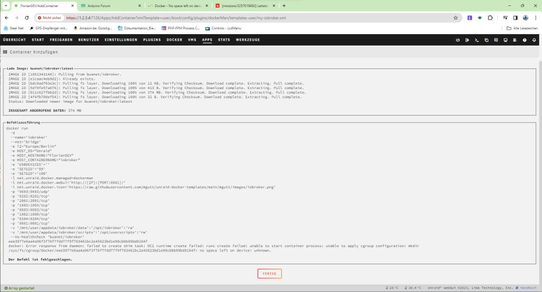Click the browser address bar URL

[176, 18]
